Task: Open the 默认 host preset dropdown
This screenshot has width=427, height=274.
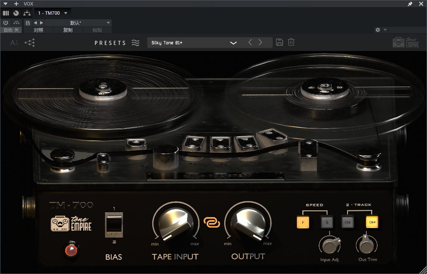Action: (78, 23)
